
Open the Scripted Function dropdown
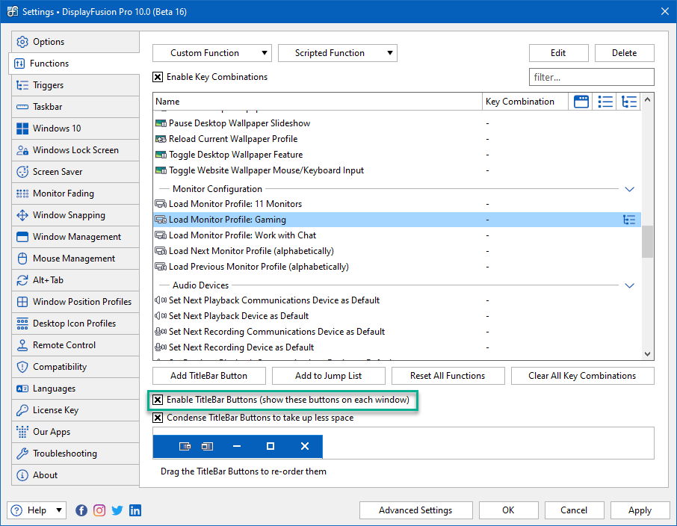coord(338,53)
